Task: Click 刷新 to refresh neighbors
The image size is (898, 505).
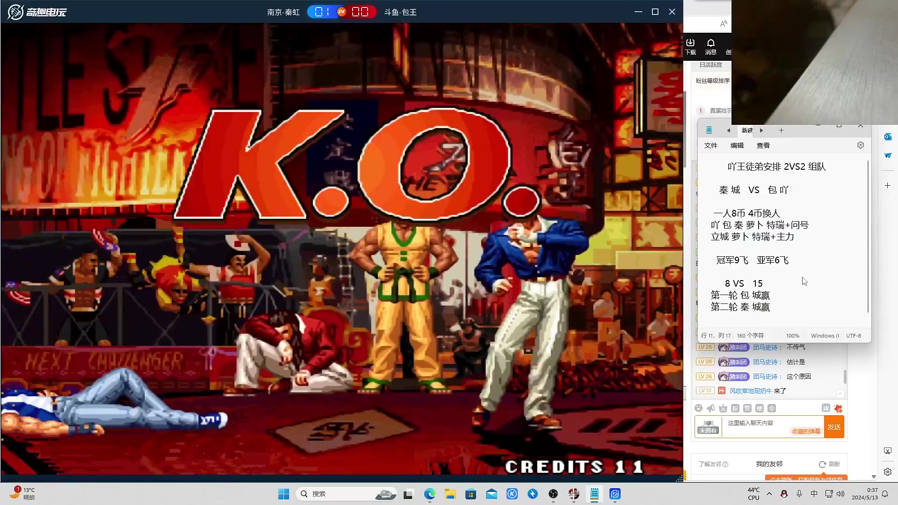Action: (829, 464)
